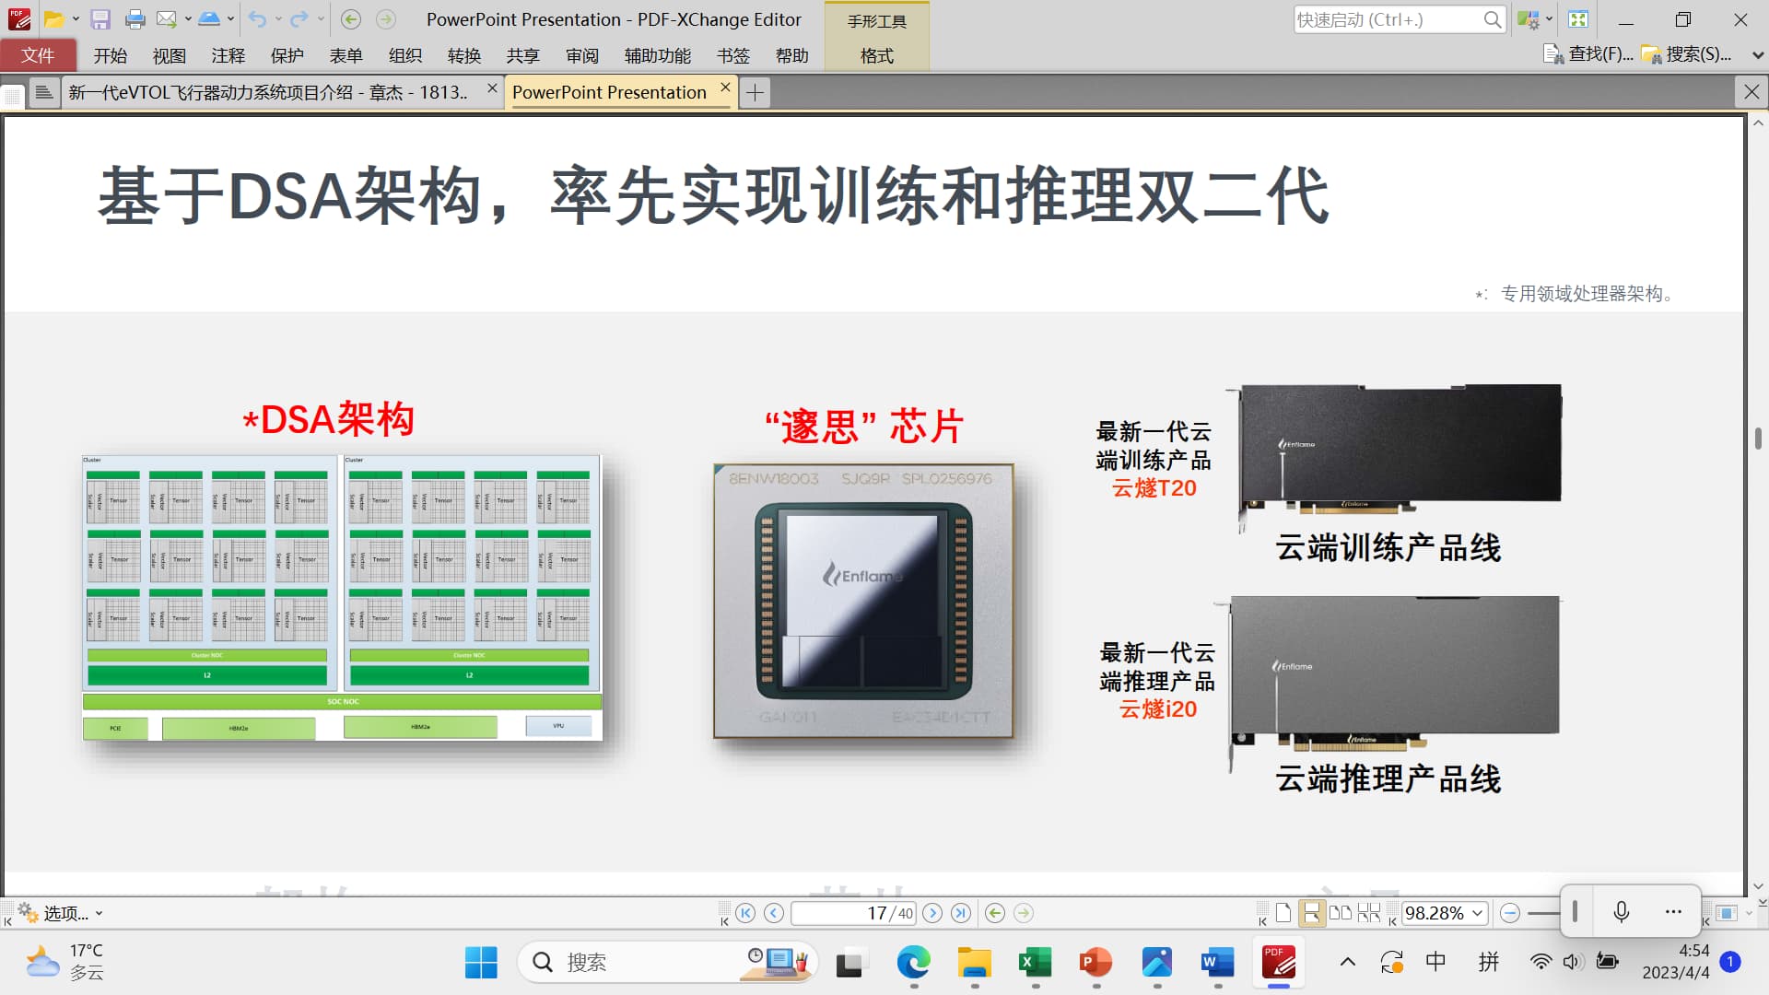Go to the next page

[x=932, y=913]
